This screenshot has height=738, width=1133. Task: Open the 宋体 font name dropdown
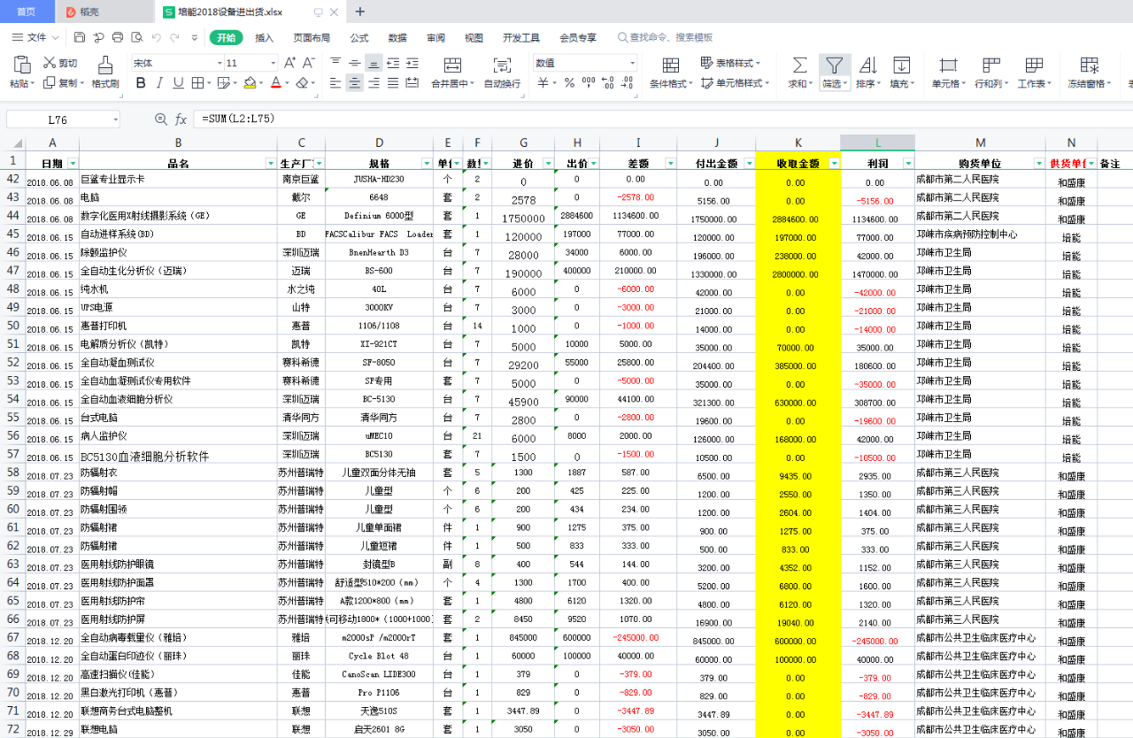tap(219, 64)
